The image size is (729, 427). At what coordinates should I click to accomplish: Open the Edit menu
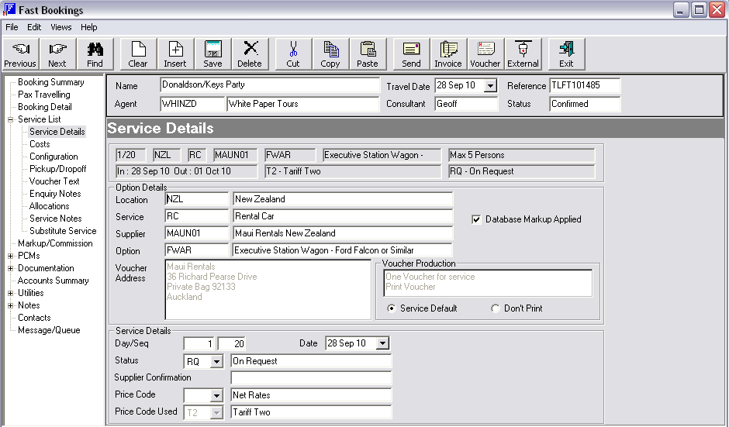[x=34, y=27]
